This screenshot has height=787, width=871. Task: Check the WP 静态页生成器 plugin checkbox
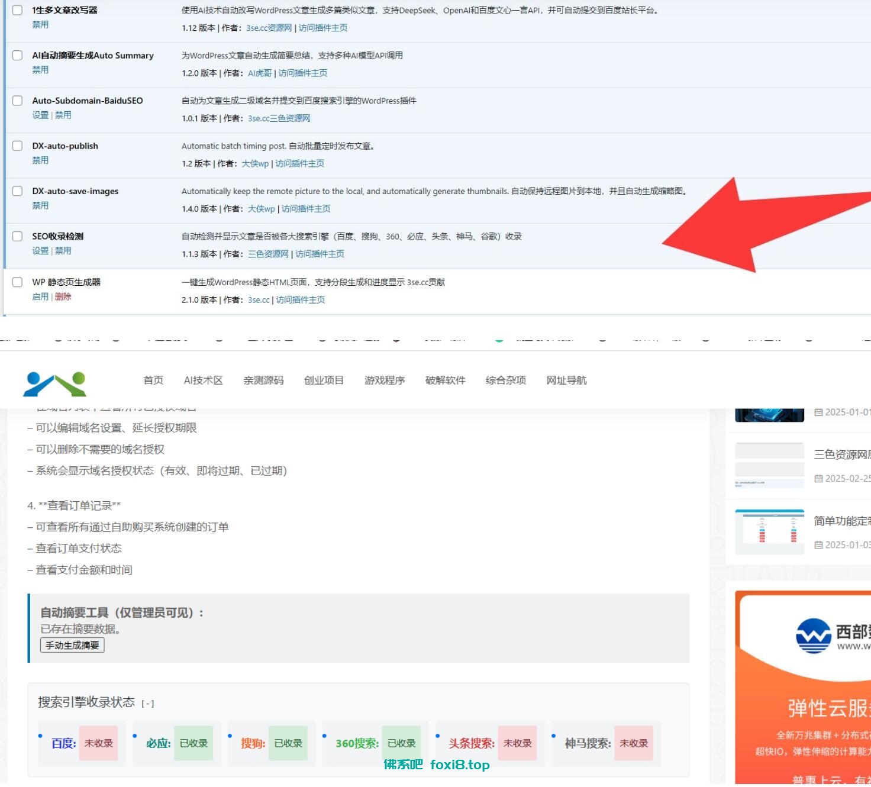click(18, 282)
